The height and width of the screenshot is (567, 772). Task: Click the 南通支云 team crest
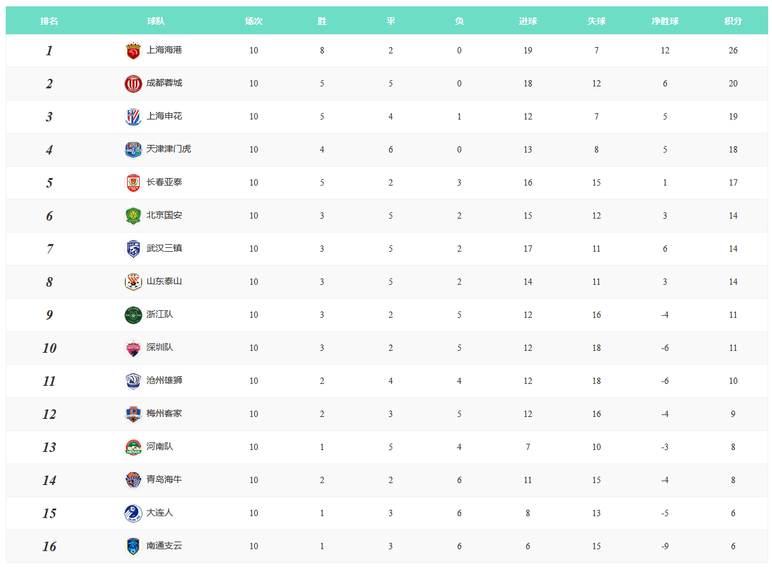(x=133, y=547)
